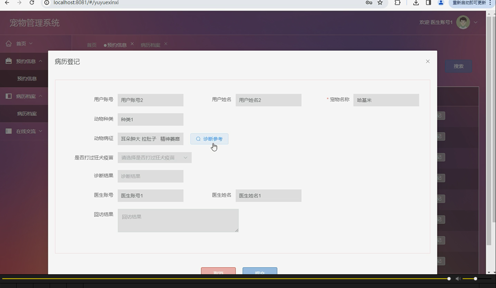Switch to the 首页 tab
This screenshot has width=496, height=288.
(92, 45)
